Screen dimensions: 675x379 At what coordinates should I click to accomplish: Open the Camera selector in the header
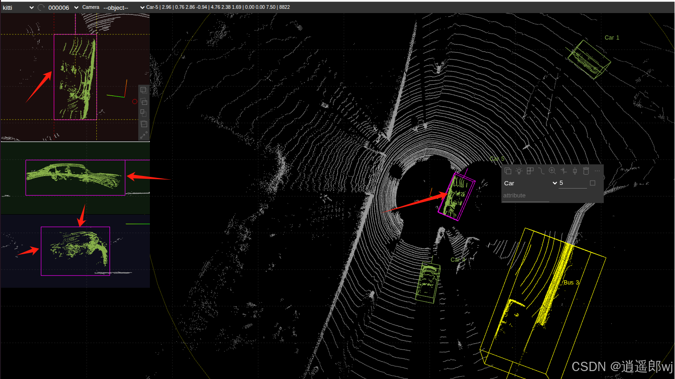(91, 7)
